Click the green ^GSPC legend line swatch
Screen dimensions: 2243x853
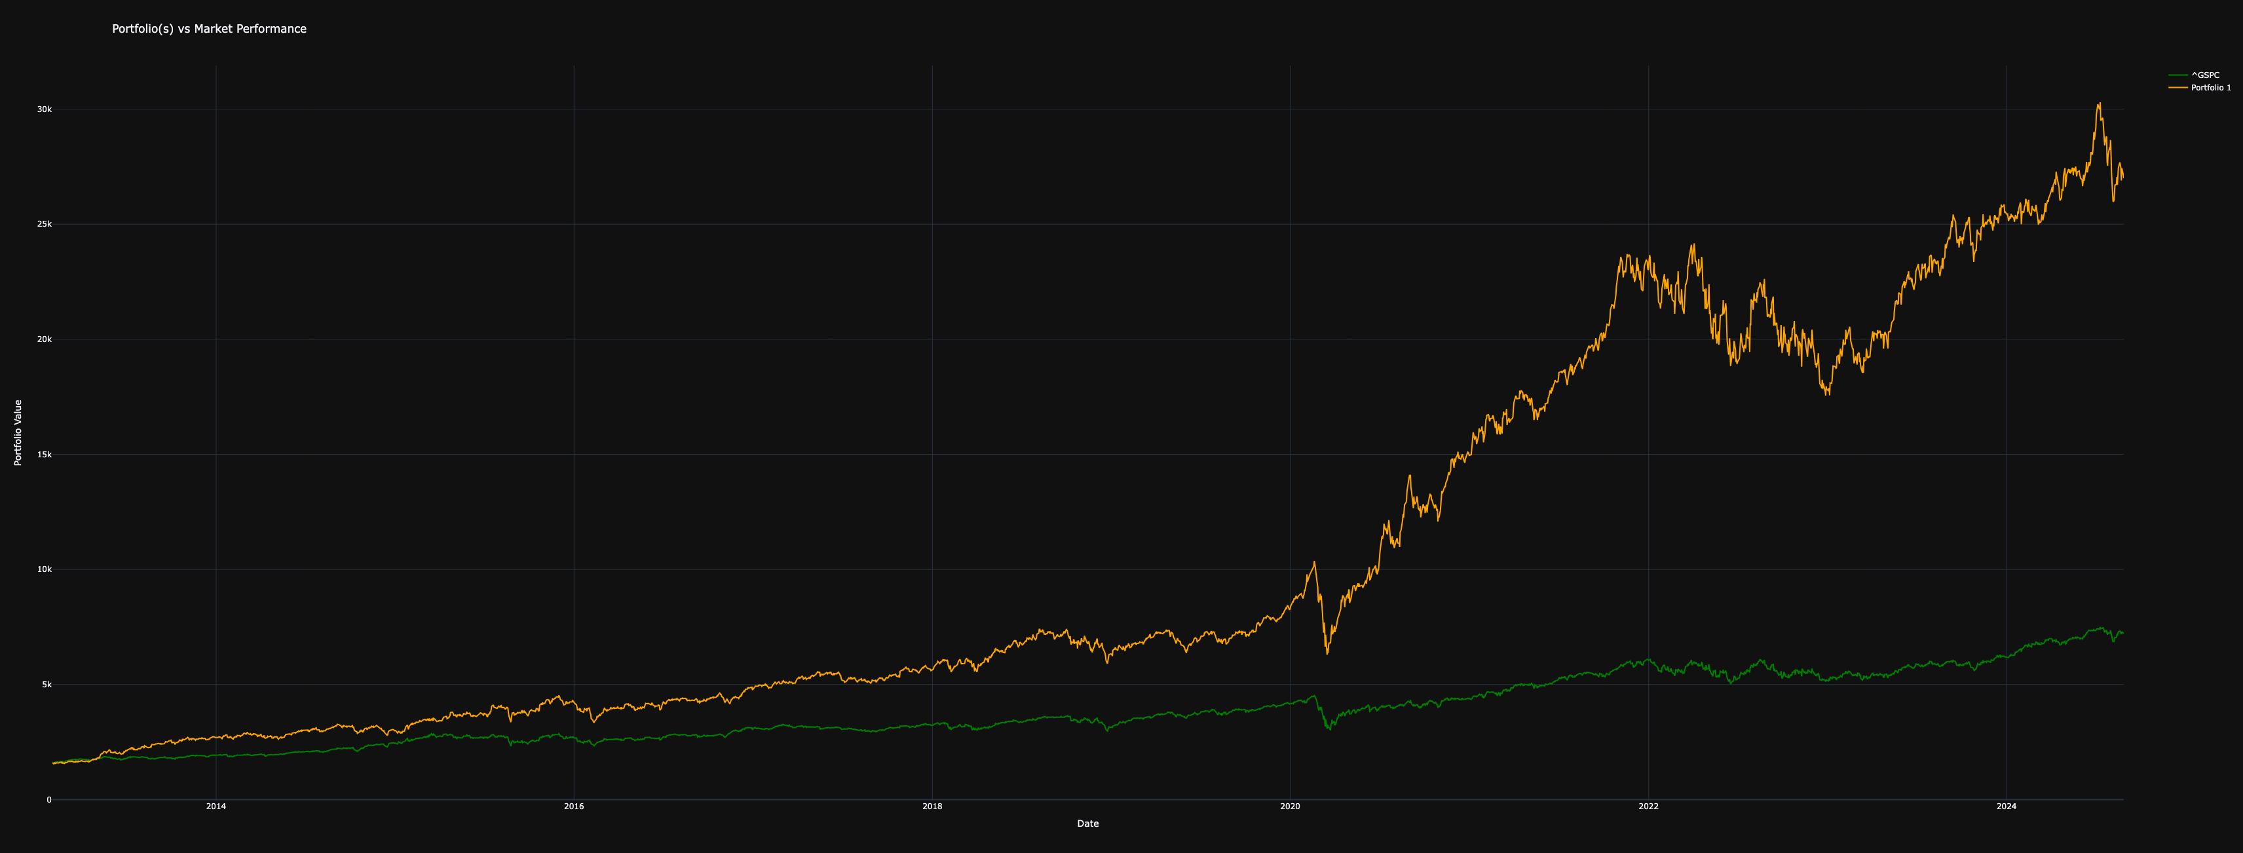click(2177, 76)
